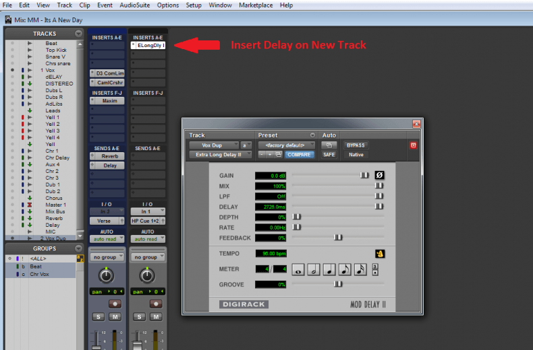Click the TEMPO 96.00 bpm field
This screenshot has height=350, width=533.
coord(271,254)
